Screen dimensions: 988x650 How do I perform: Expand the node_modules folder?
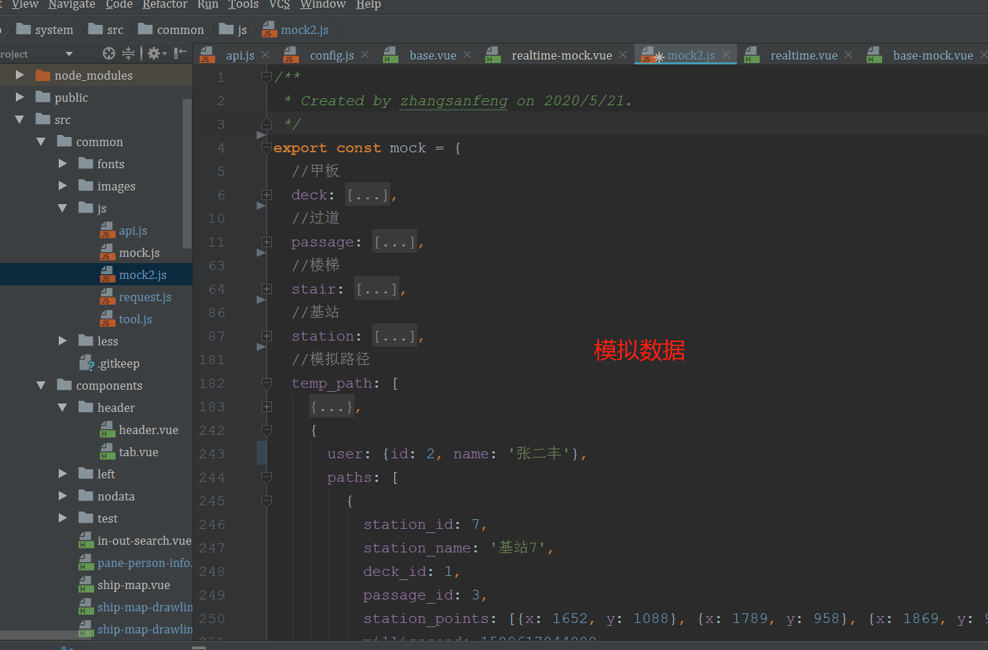tap(20, 75)
